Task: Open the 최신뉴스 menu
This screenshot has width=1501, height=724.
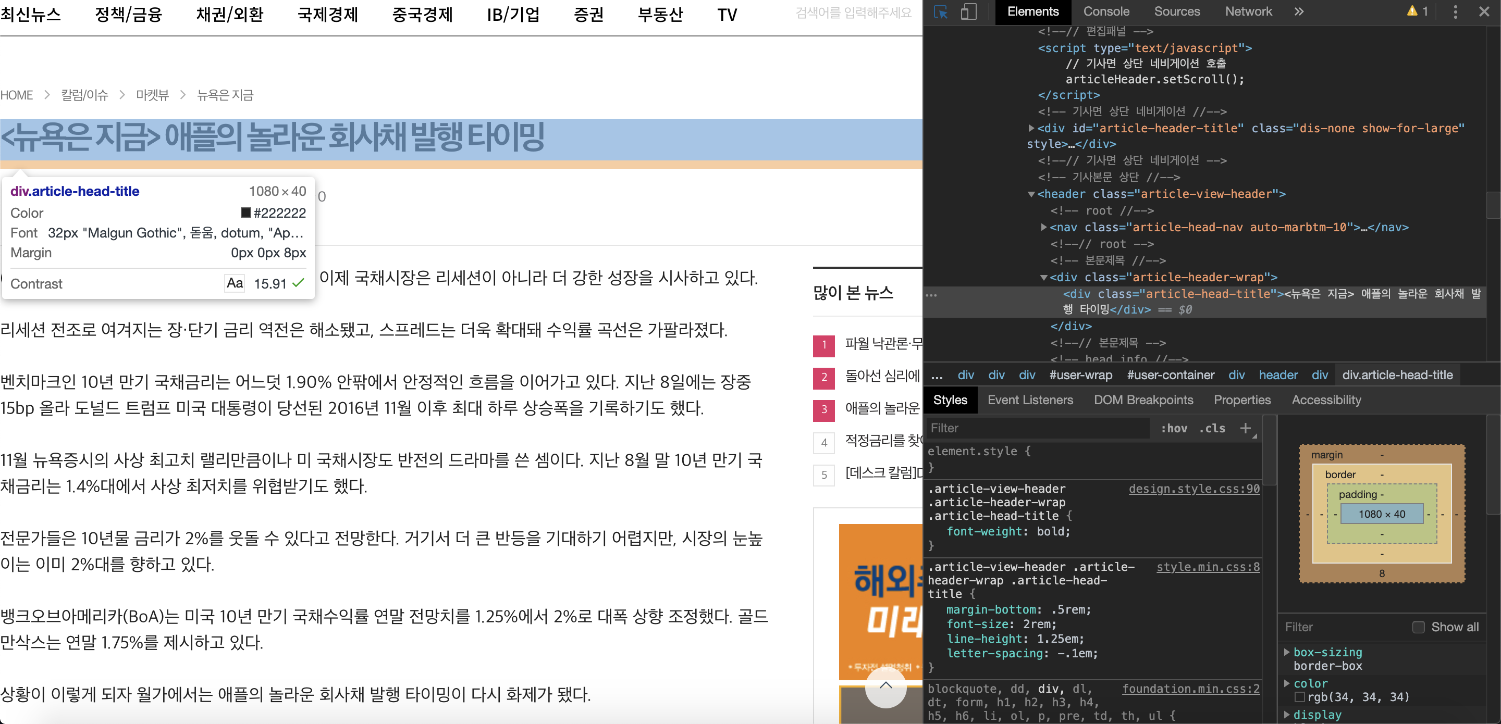Action: click(30, 14)
